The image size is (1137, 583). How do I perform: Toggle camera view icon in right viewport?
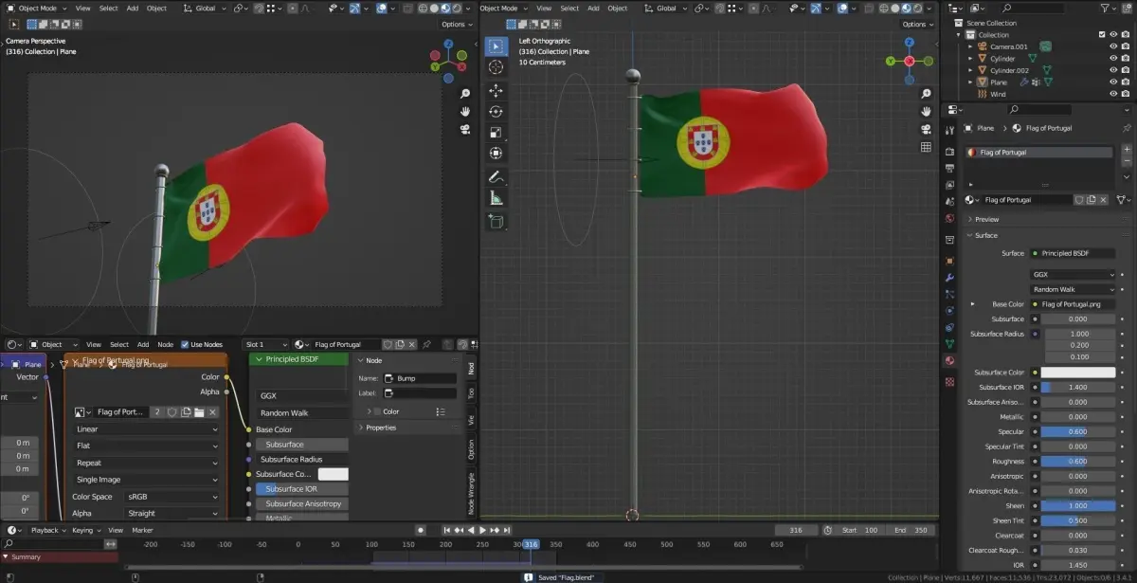coord(926,129)
